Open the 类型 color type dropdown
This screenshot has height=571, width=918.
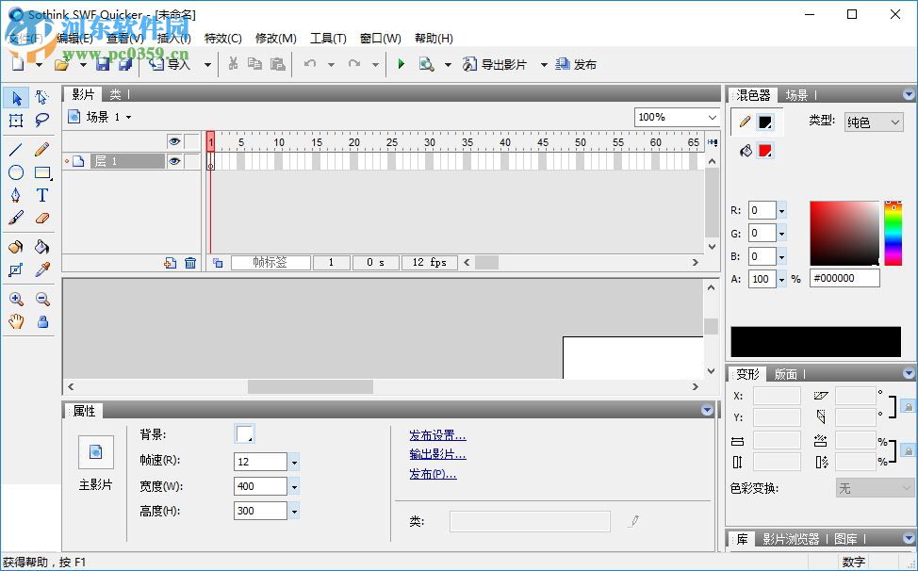pos(893,122)
